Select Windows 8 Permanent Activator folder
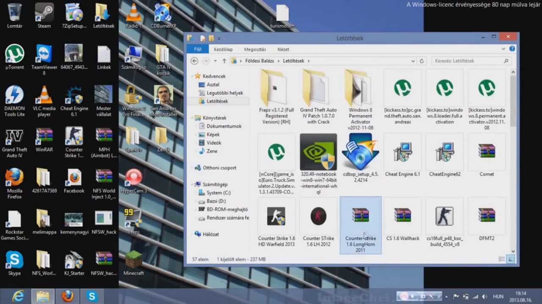 pos(361,100)
